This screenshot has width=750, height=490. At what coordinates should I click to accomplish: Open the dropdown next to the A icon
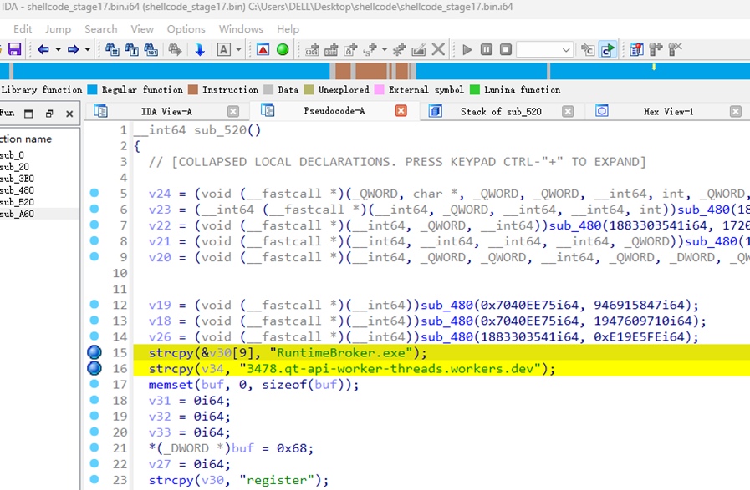(x=238, y=49)
